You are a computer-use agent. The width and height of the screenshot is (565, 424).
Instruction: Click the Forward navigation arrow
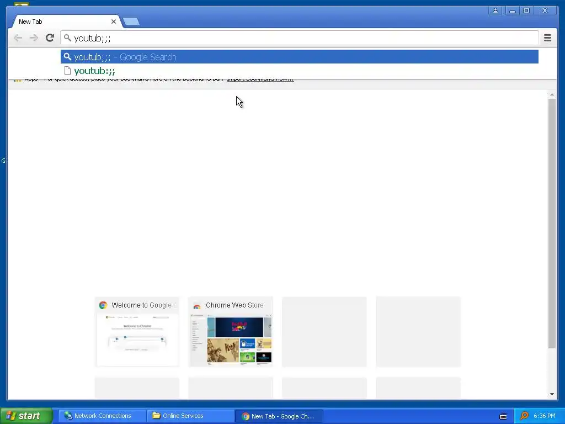coord(34,38)
